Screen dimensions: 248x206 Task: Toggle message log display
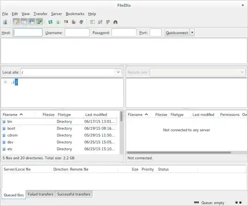point(16,22)
